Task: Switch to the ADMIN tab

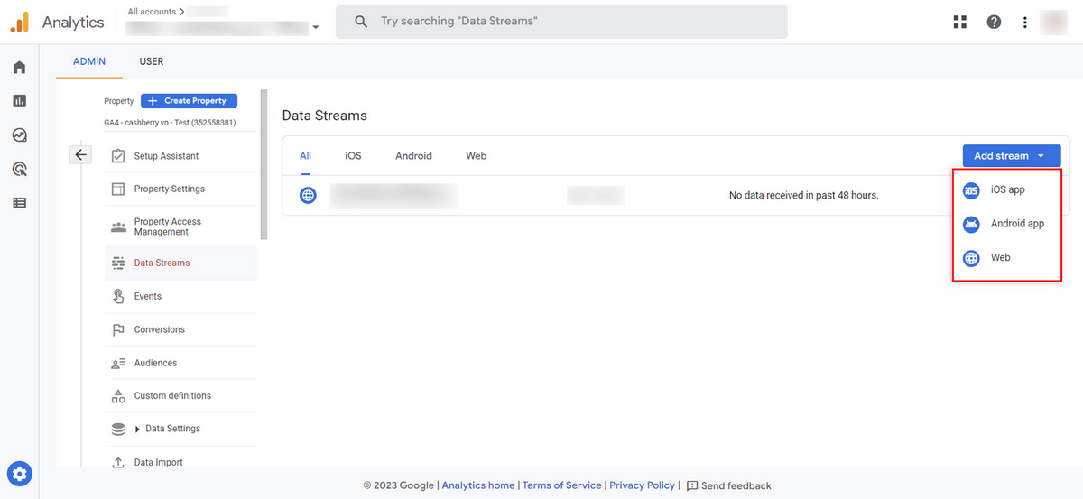Action: [x=89, y=61]
